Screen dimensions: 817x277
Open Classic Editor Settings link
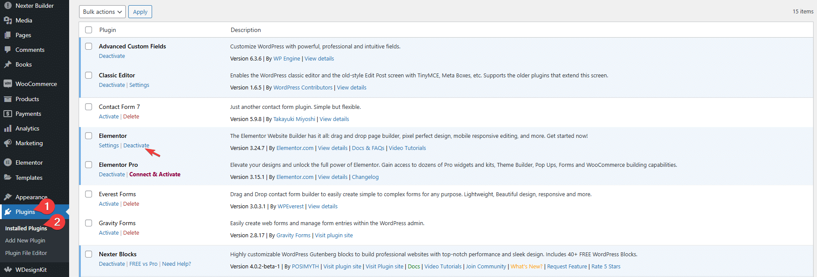139,85
